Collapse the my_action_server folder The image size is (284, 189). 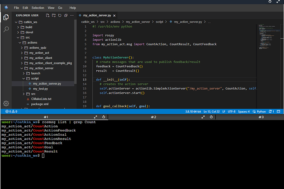[41, 68]
